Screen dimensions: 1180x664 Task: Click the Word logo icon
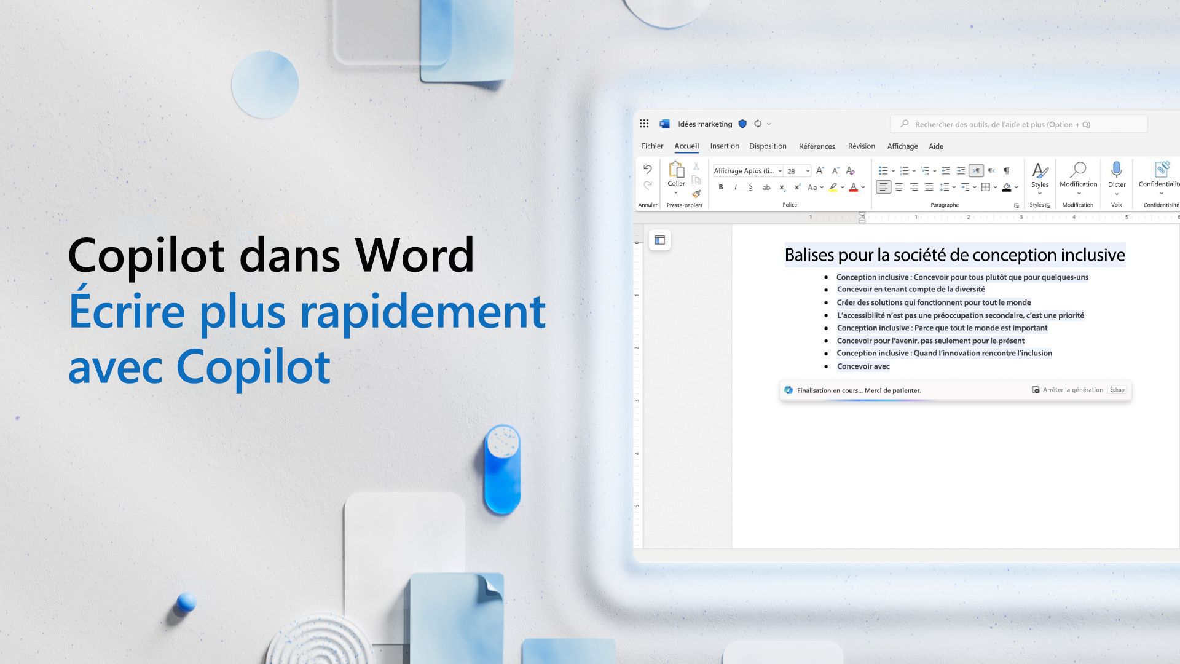click(664, 124)
